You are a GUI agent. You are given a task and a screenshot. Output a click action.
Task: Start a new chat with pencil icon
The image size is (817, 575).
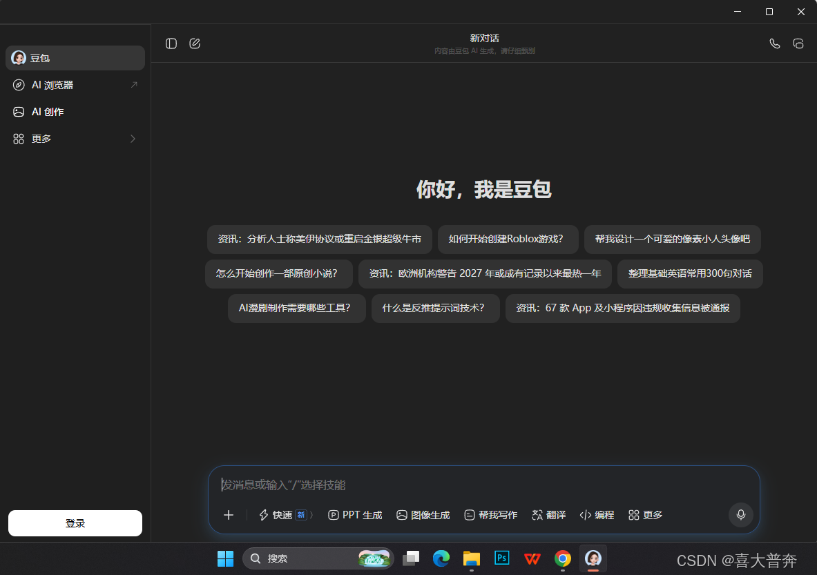click(x=195, y=43)
